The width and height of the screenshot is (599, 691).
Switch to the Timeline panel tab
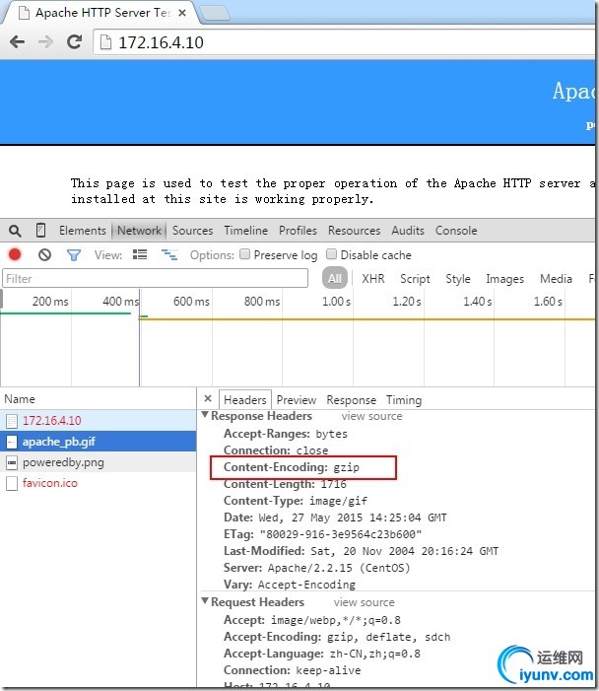click(x=245, y=231)
